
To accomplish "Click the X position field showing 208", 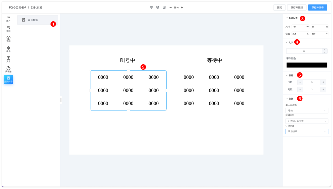I will click(300, 34).
